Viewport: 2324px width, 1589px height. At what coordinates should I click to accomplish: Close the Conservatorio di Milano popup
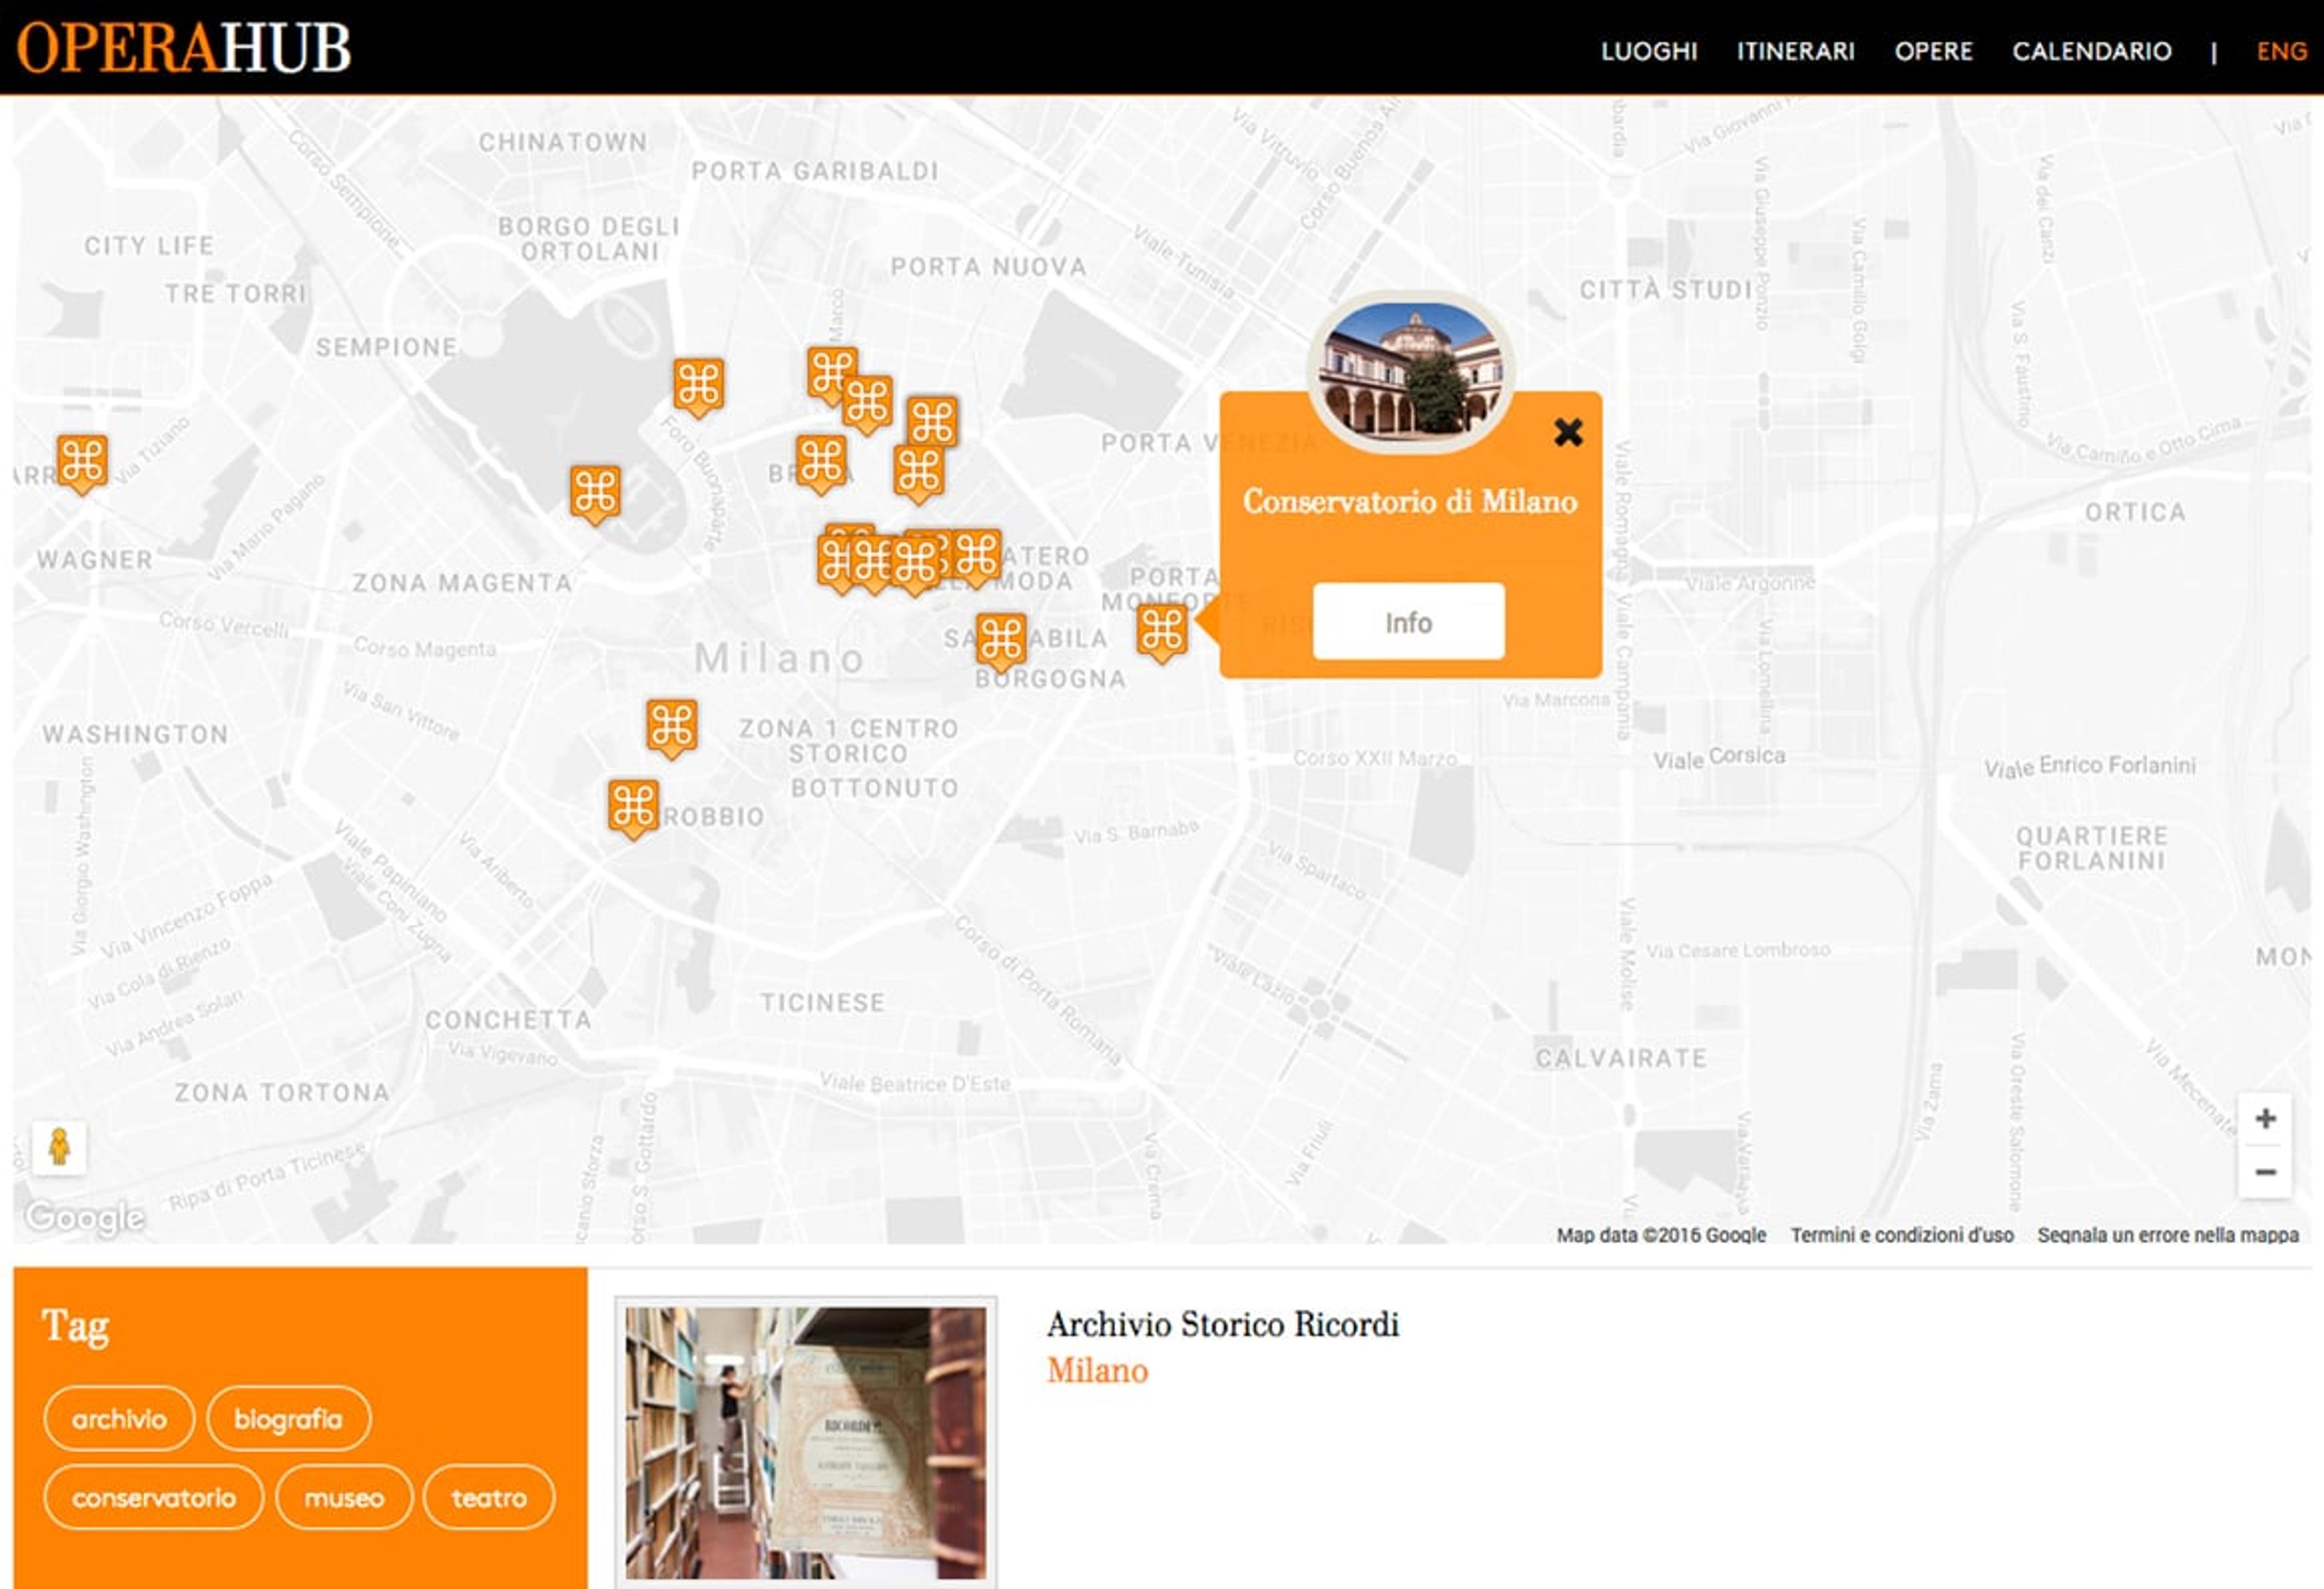tap(1568, 432)
